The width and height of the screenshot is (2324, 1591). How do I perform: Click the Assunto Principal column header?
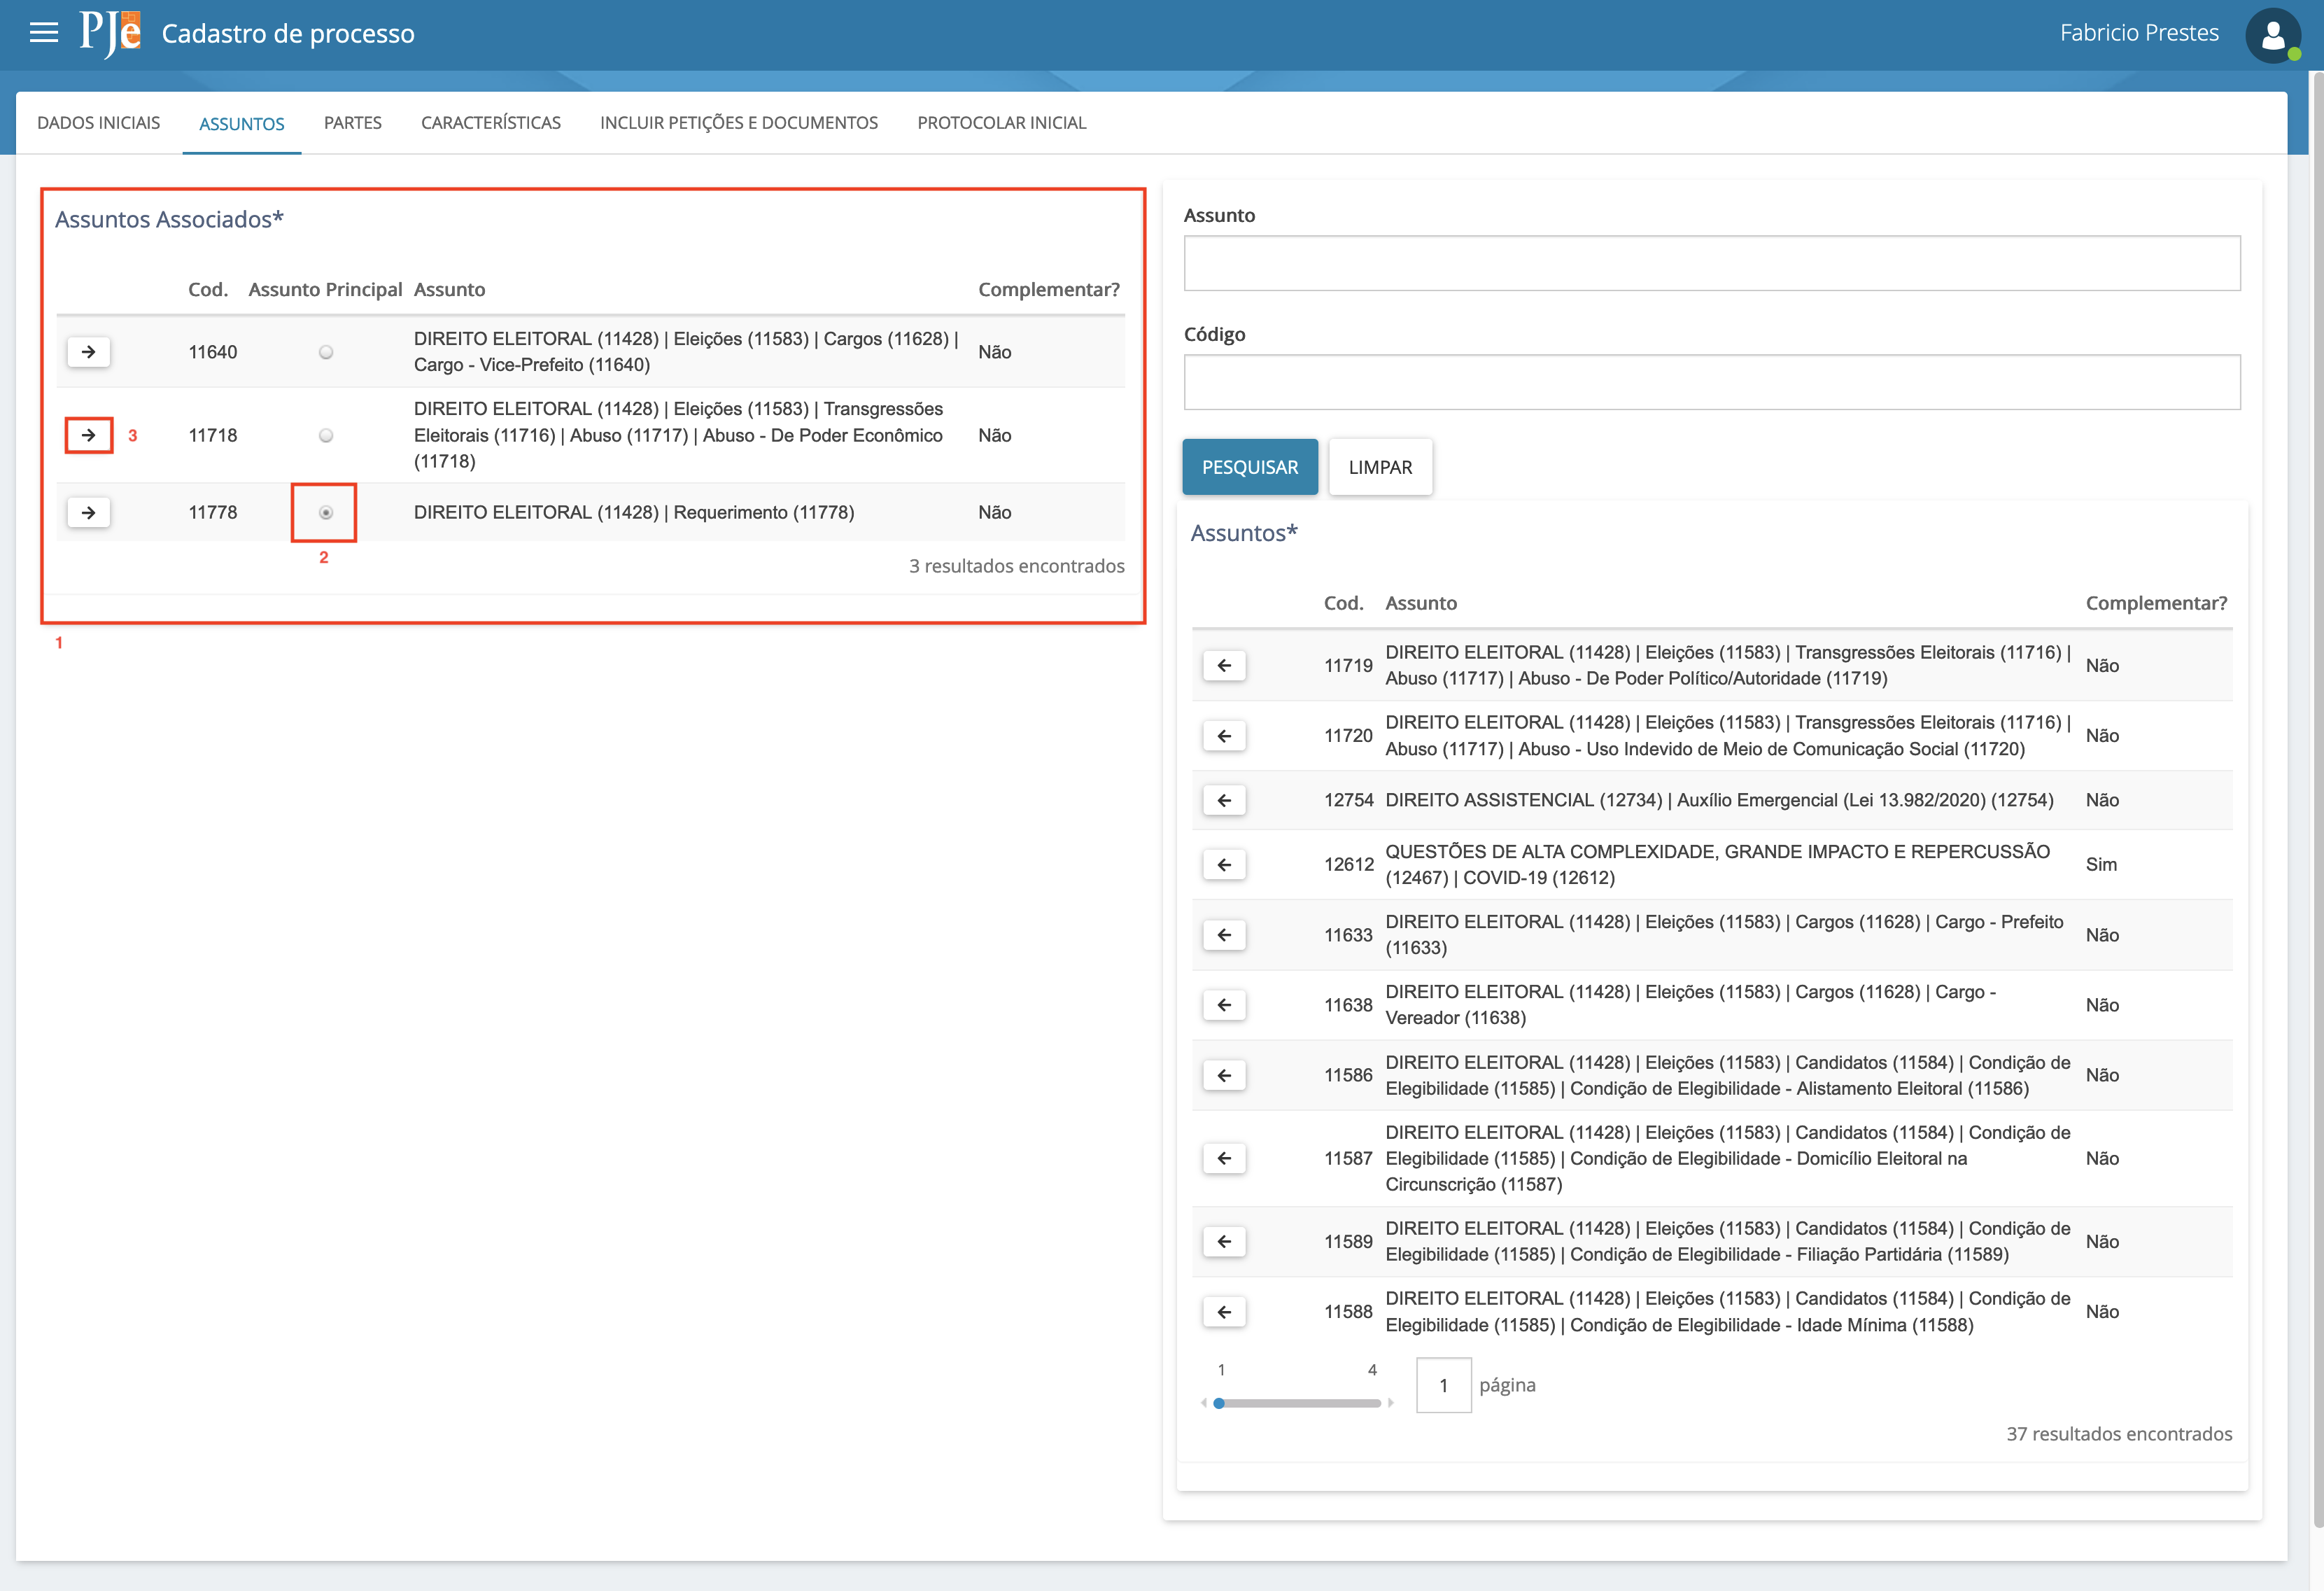[325, 290]
